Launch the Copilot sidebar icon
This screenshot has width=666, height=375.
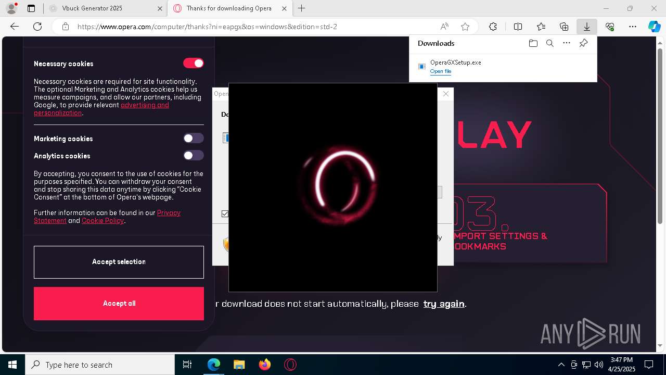coord(655,27)
